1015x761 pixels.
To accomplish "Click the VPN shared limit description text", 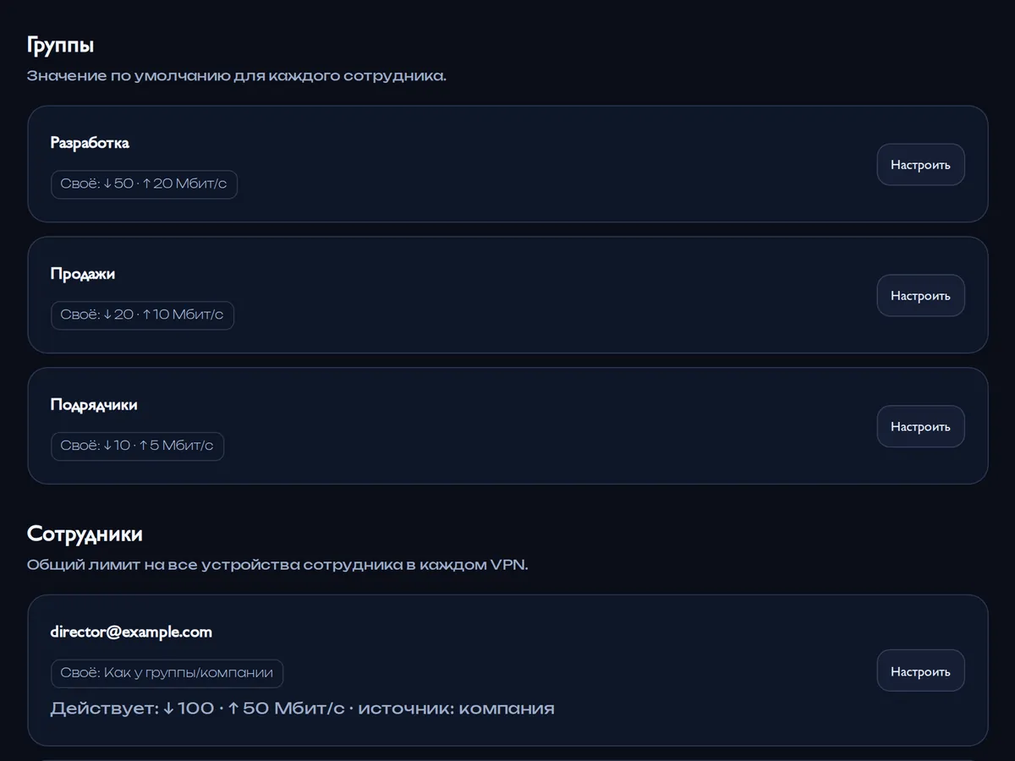I will (x=277, y=565).
